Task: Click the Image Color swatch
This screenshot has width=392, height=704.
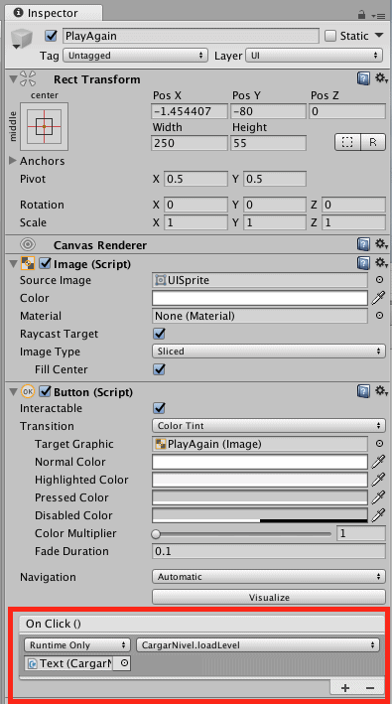Action: (260, 298)
